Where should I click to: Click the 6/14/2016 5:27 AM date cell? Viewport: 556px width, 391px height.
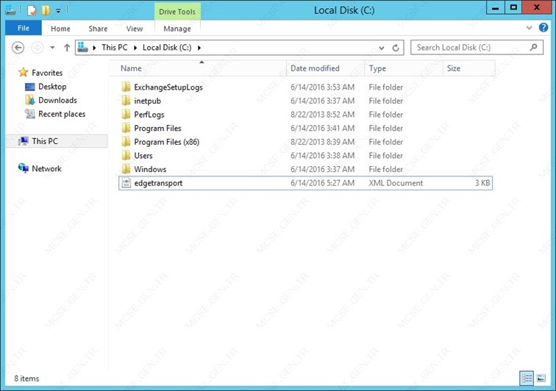tap(322, 183)
